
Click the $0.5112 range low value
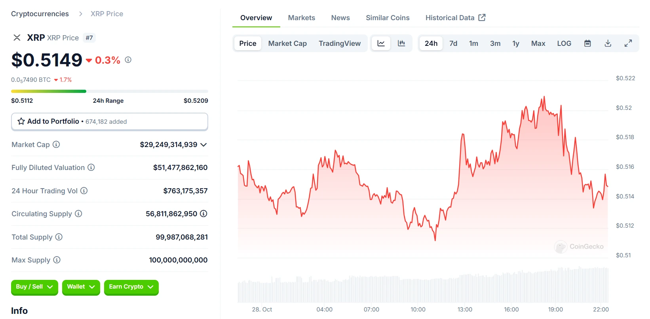[x=22, y=101]
